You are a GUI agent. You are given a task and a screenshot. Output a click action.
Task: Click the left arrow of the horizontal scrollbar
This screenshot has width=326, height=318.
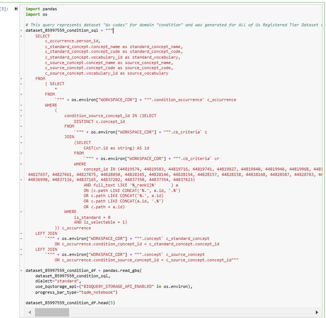coord(30,312)
